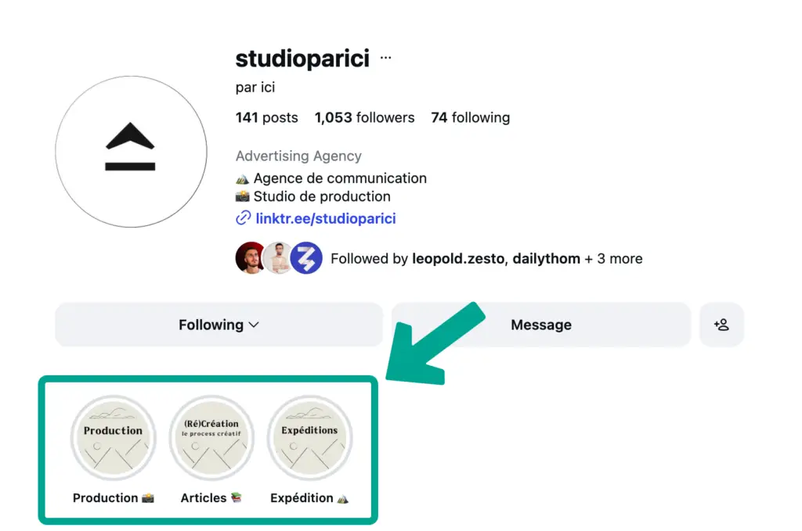
Task: Open the linktr.ee/studioparici link
Action: click(x=326, y=218)
